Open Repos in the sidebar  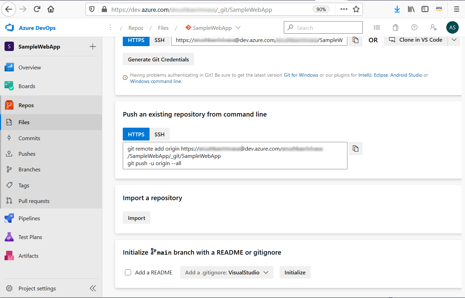tap(51, 105)
